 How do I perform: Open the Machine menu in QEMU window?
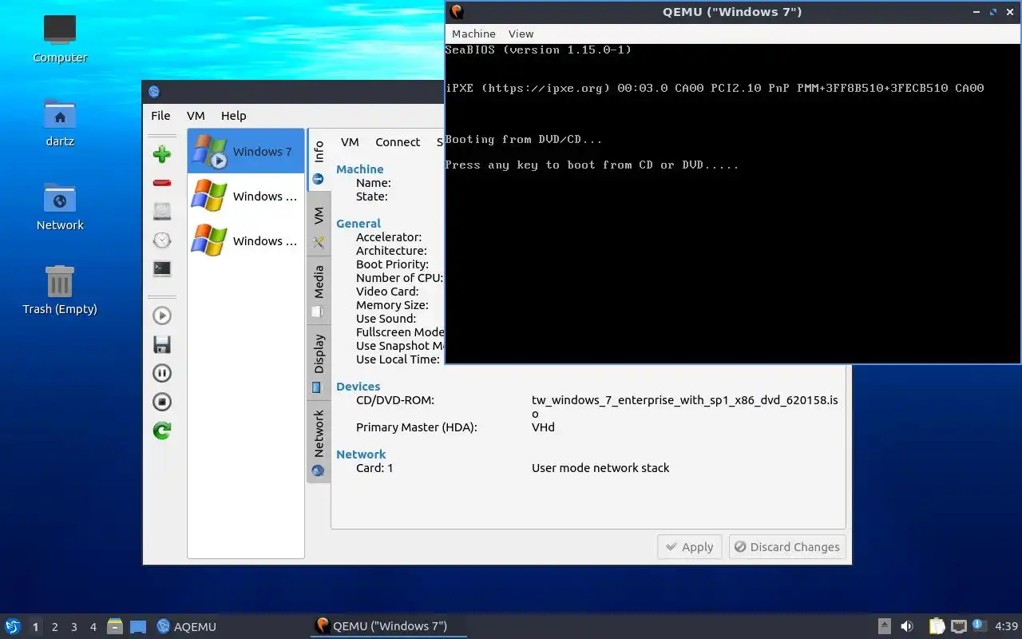click(x=473, y=34)
